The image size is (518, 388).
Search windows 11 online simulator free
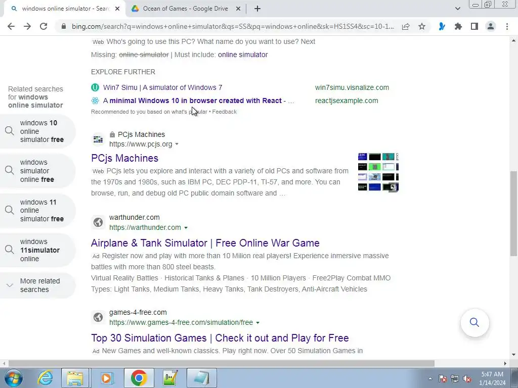(x=37, y=211)
